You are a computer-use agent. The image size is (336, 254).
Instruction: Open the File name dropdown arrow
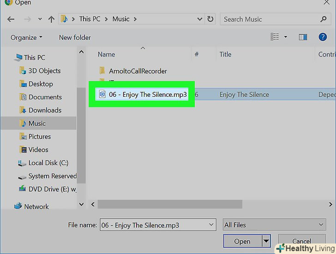tap(211, 224)
